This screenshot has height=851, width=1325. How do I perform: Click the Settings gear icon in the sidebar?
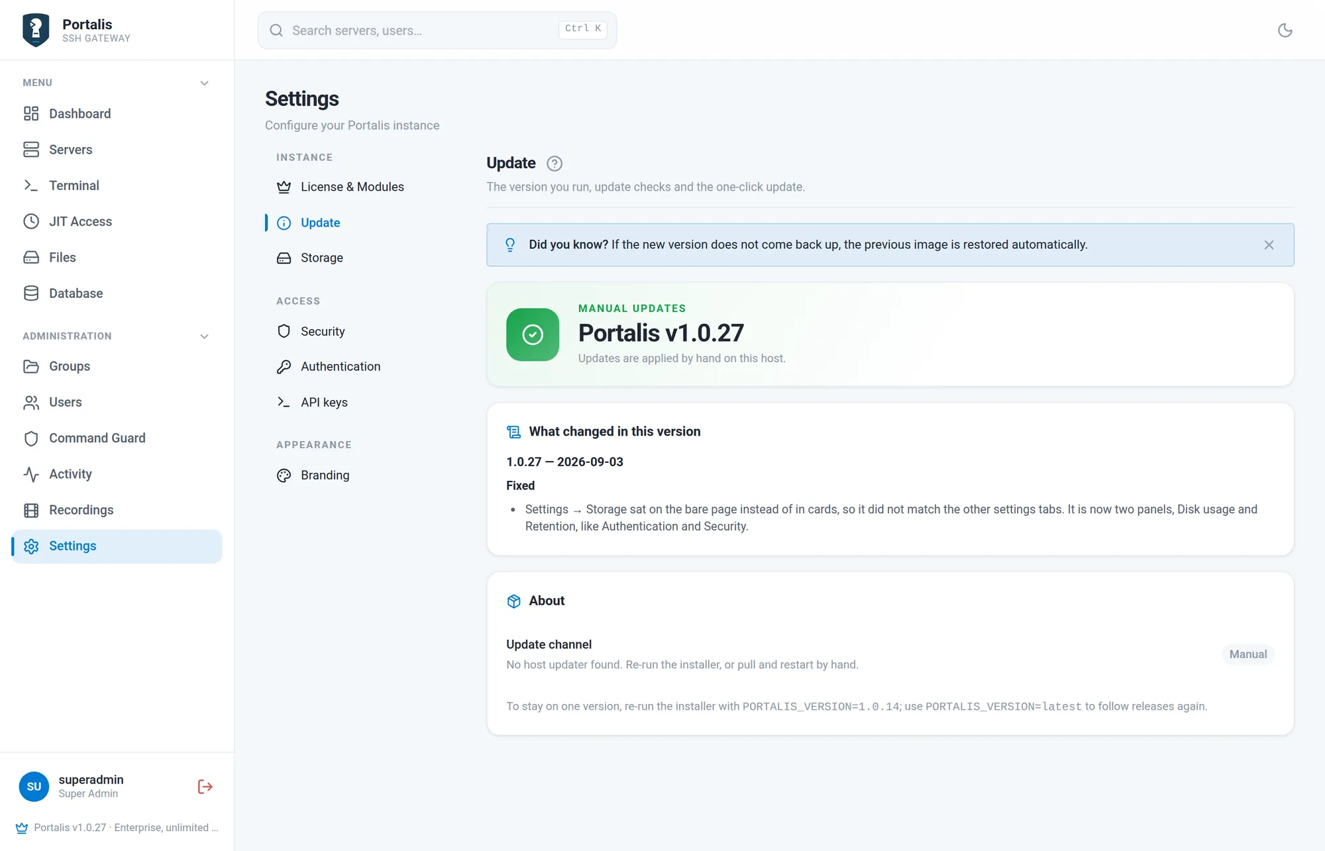[31, 546]
